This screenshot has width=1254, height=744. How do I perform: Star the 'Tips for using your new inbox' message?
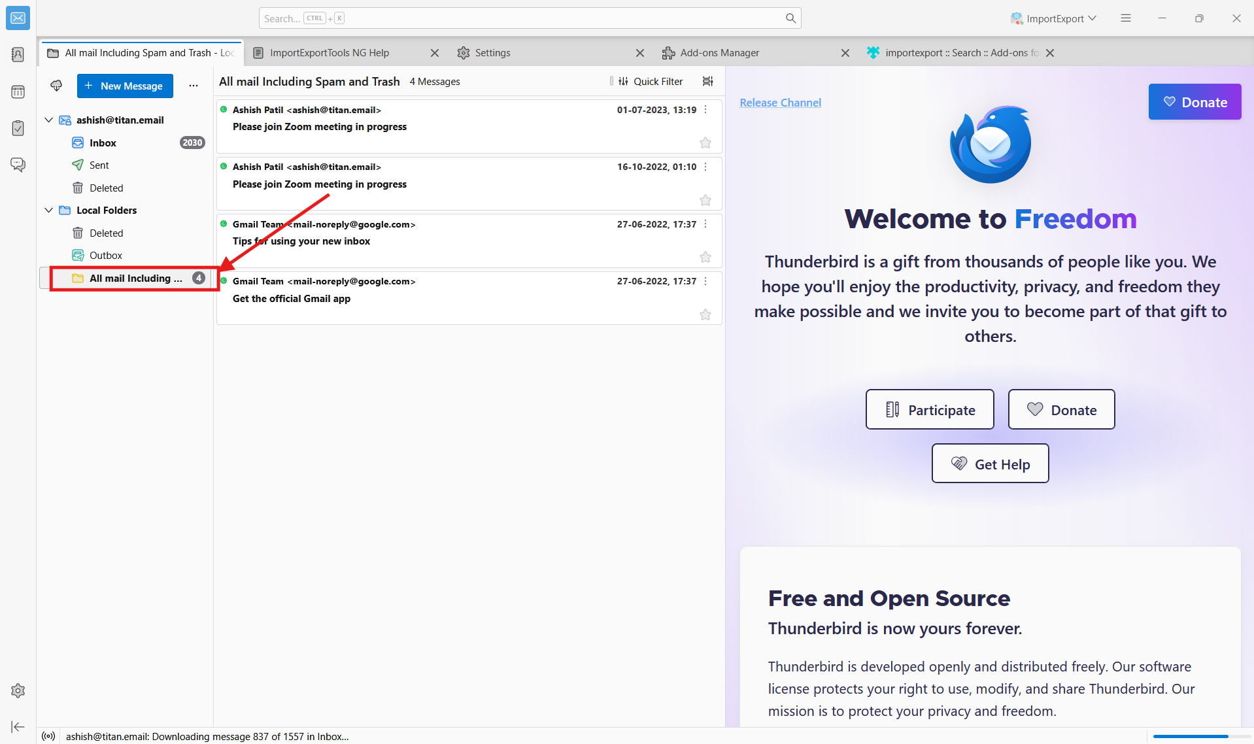tap(705, 257)
